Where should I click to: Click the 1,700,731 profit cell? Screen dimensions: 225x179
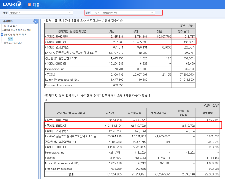[x=188, y=53]
